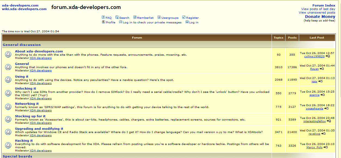Image resolution: width=341 pixels, height=158 pixels.
Task: Open moderator XDA developers link under Hacking it
Action: [41, 151]
